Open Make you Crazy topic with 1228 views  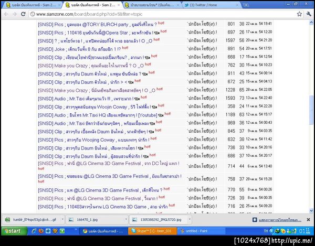point(97,91)
